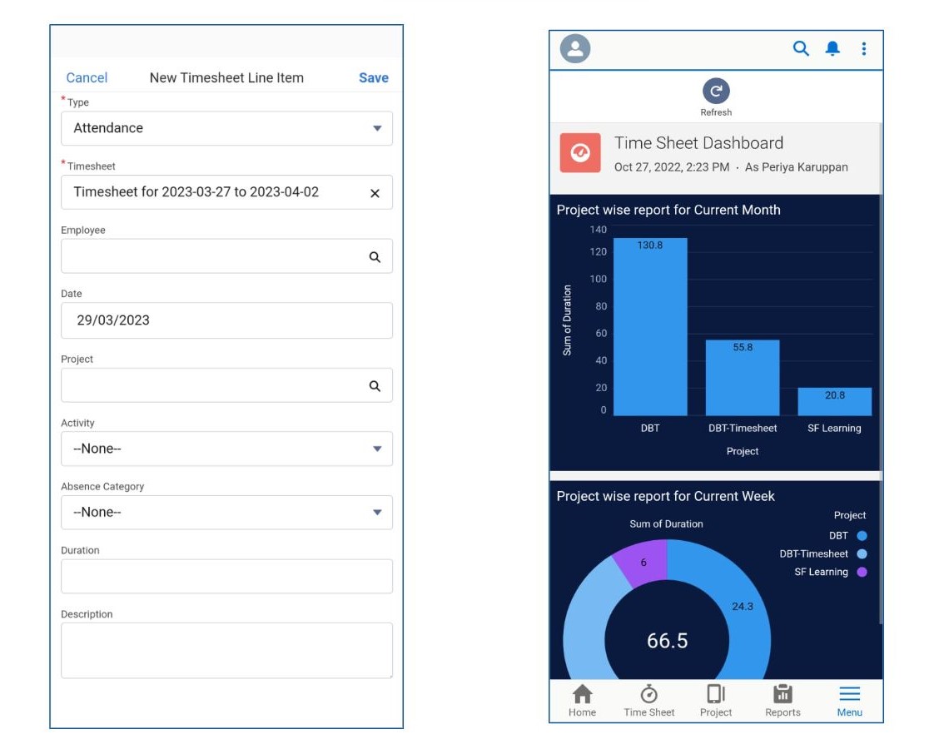
Task: Open search with the magnifier icon
Action: (x=801, y=48)
